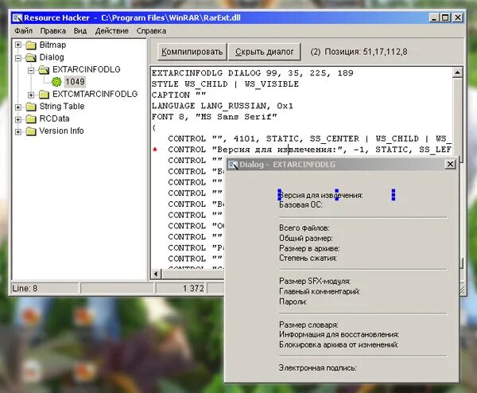Click the FONT 8, "MS Sans Serif" line
The image size is (477, 393).
(x=214, y=117)
